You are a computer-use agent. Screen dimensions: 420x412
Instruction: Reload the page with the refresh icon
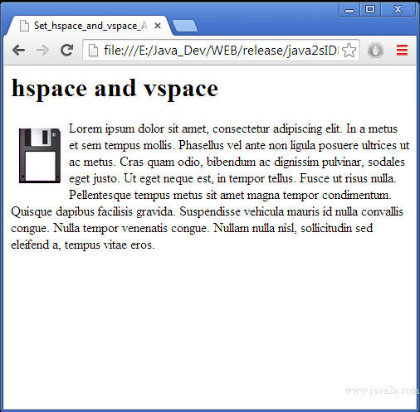(x=66, y=50)
